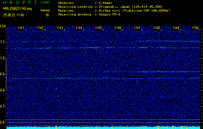Click the filename KN9_2506221140.png
Viewport: 203px width, 129px height.
(x=17, y=9)
